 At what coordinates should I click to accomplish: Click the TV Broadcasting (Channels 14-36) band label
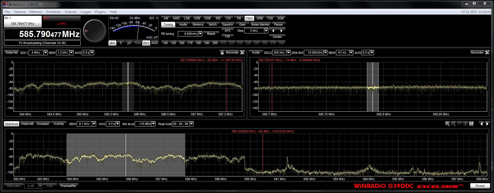point(42,43)
